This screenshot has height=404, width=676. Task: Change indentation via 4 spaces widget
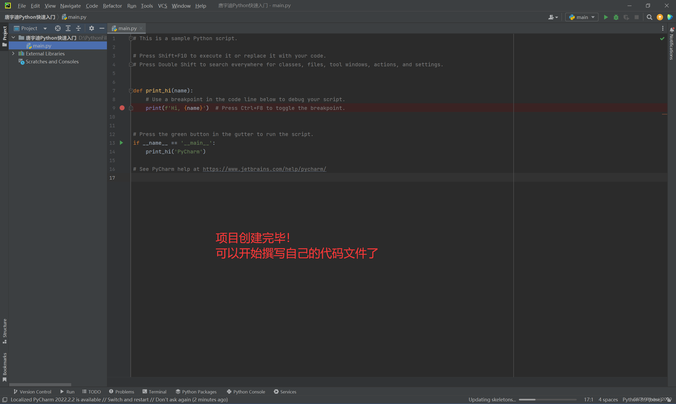point(608,399)
